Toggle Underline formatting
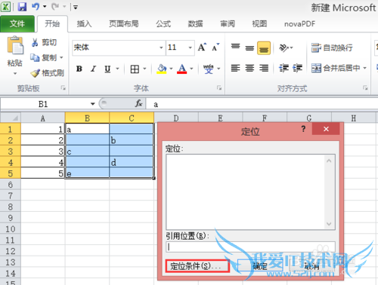This screenshot has height=285, width=378. click(x=107, y=69)
